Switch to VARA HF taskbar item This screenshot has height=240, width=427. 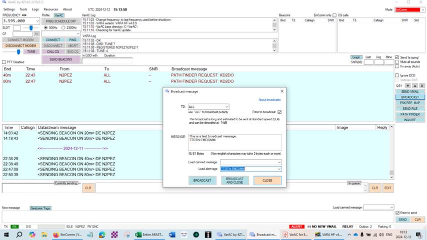click(328, 235)
